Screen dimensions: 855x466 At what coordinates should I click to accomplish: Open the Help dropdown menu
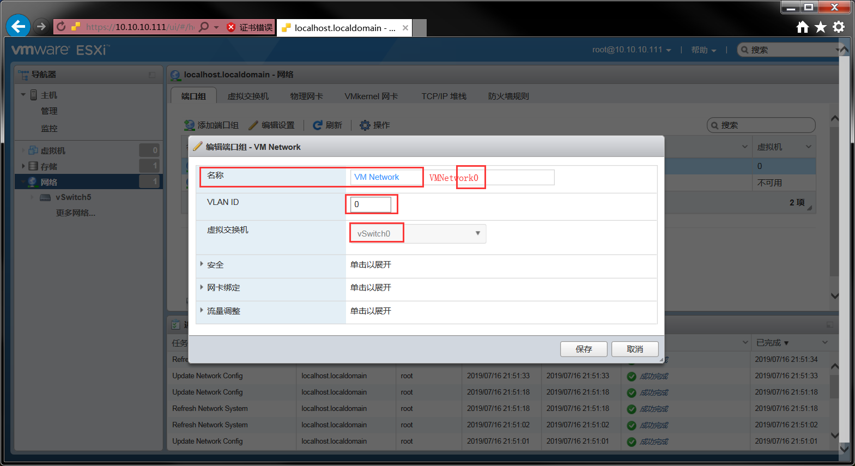704,50
